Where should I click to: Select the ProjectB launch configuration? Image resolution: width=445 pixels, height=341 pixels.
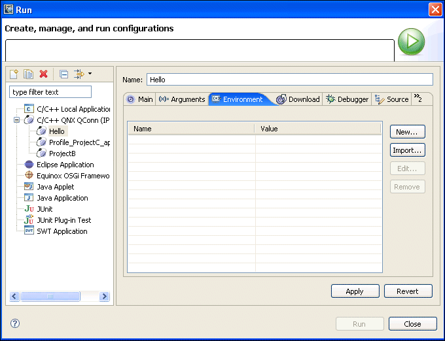(62, 154)
